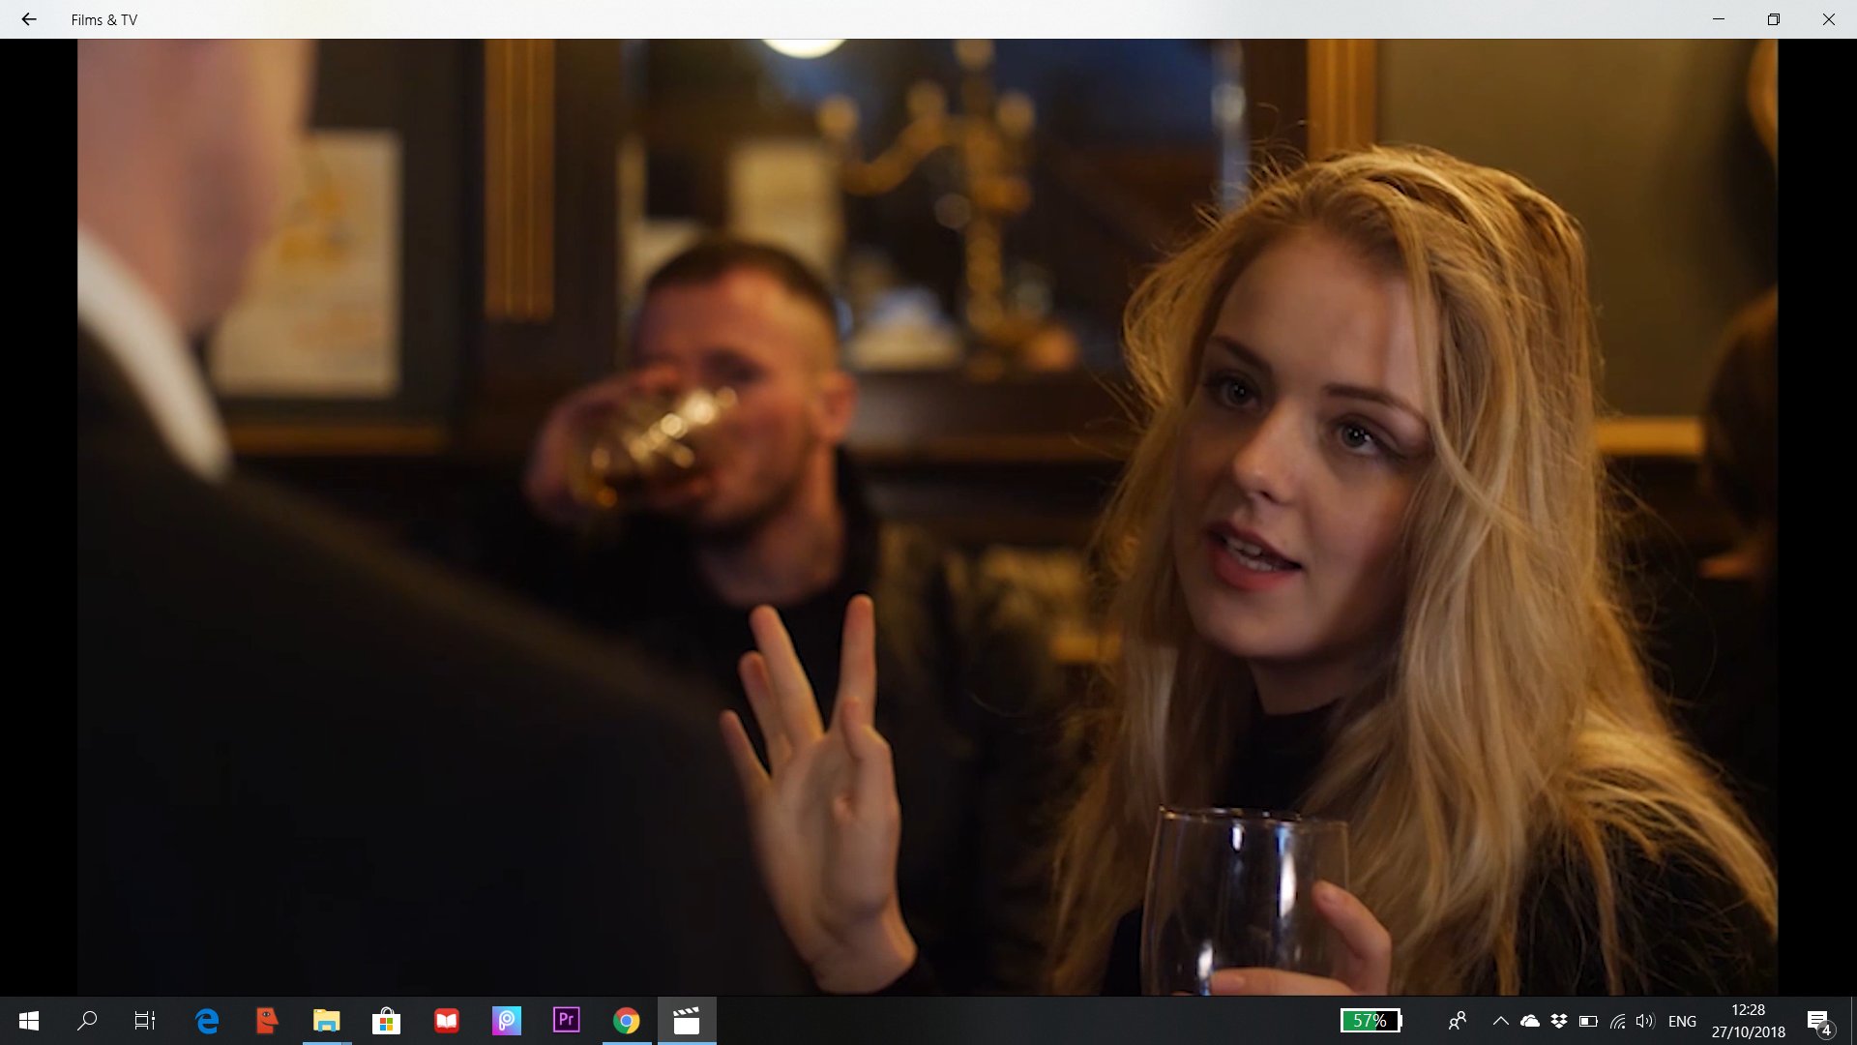1857x1045 pixels.
Task: Launch PicsArt from the taskbar
Action: pyautogui.click(x=507, y=1021)
